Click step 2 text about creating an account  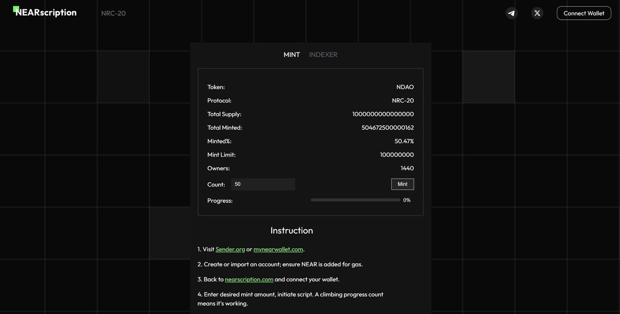pyautogui.click(x=280, y=265)
